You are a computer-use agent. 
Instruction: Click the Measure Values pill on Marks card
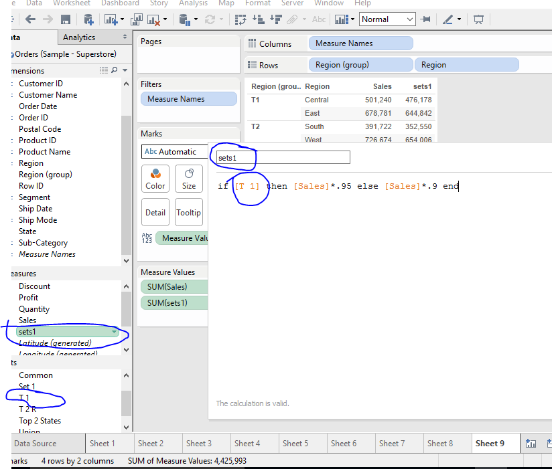click(182, 238)
